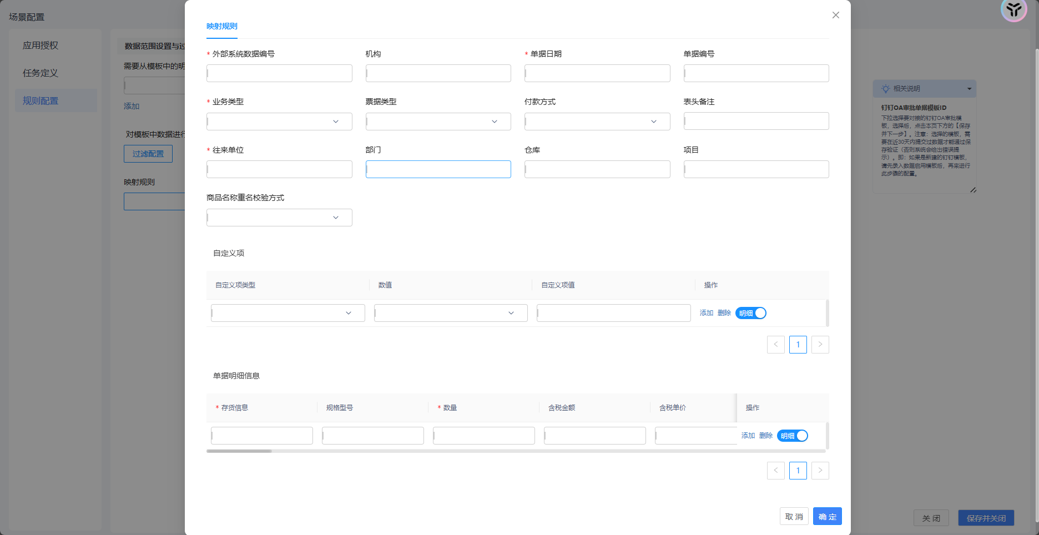Click the 自定义项值 input field
The height and width of the screenshot is (535, 1039).
click(614, 313)
